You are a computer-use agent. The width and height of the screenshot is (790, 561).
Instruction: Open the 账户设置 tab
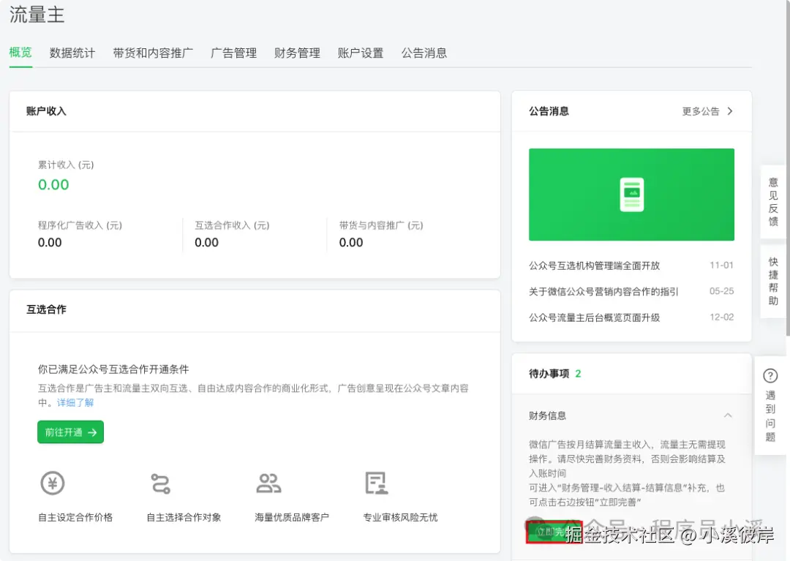click(360, 53)
